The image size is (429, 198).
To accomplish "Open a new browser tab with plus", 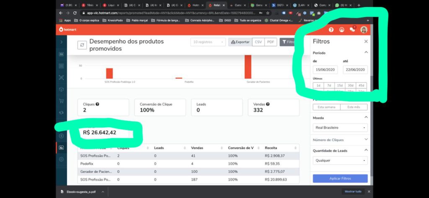I will coord(359,5).
